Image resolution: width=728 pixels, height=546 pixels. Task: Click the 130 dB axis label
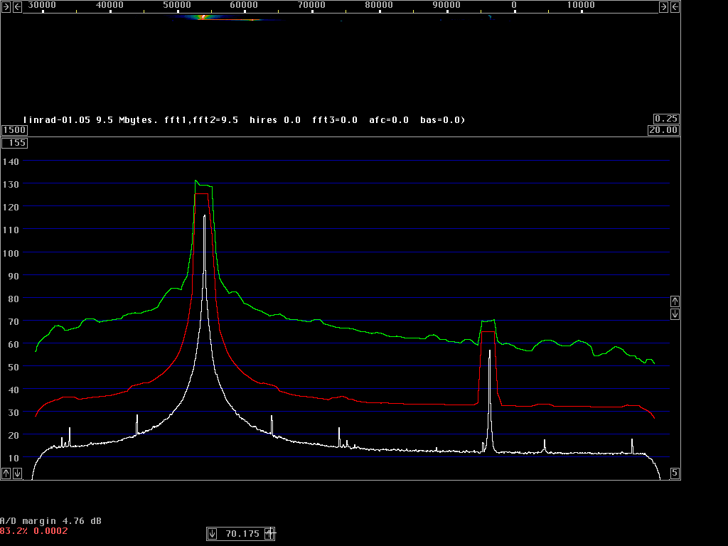11,184
